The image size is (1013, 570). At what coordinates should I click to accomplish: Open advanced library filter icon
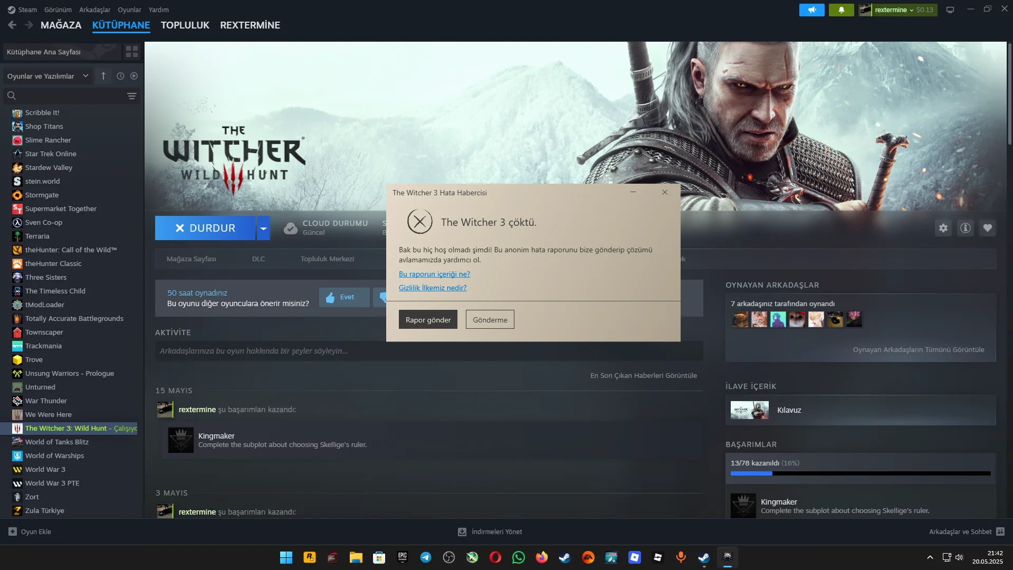(x=131, y=96)
